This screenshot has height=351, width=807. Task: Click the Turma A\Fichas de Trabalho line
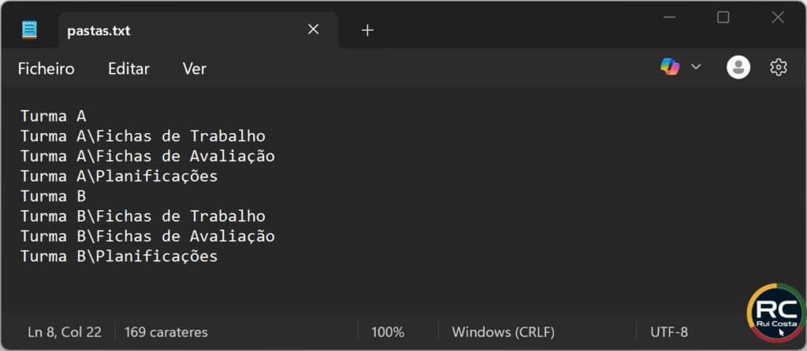(x=143, y=136)
